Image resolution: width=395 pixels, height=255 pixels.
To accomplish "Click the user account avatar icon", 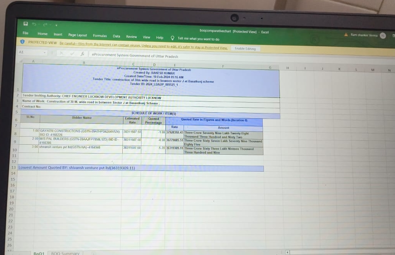I will click(383, 35).
